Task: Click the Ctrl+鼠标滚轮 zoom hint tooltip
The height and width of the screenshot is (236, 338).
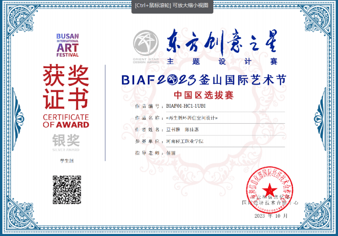Action: (172, 6)
